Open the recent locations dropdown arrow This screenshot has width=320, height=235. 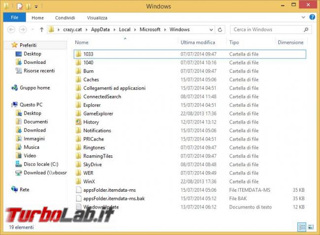(x=32, y=29)
